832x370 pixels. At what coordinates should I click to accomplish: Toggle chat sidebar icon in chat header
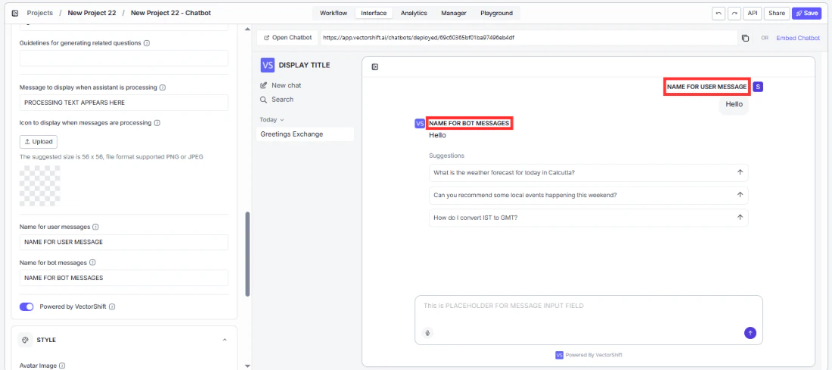point(375,66)
